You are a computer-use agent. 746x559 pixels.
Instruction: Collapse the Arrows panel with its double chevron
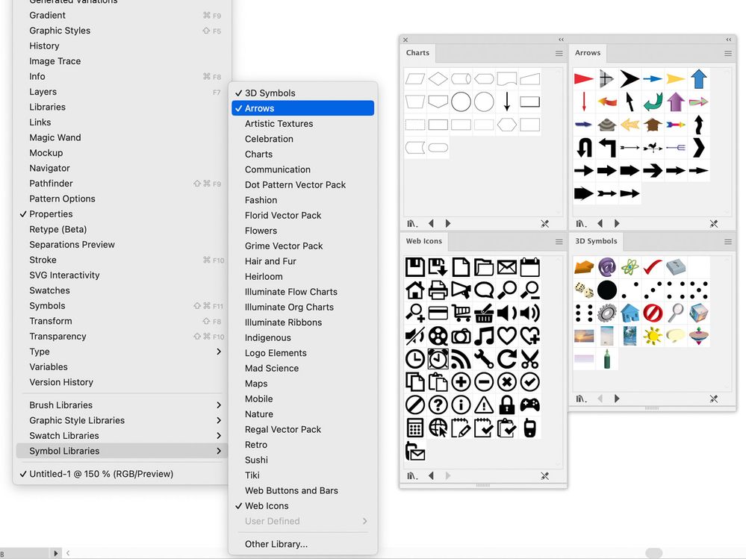point(728,39)
